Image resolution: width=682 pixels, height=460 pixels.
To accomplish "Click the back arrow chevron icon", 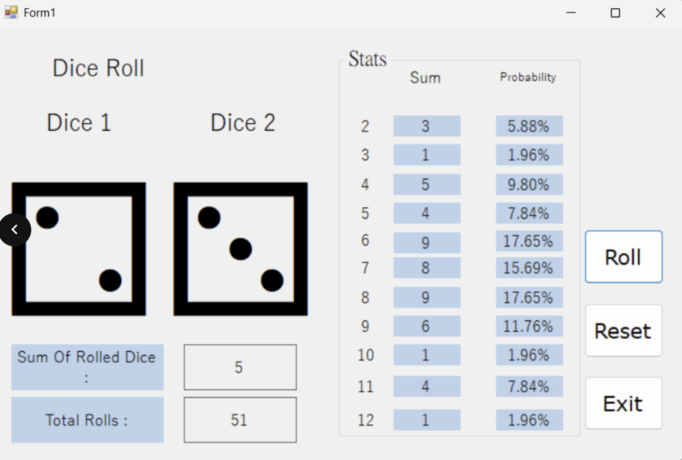I will 15,230.
